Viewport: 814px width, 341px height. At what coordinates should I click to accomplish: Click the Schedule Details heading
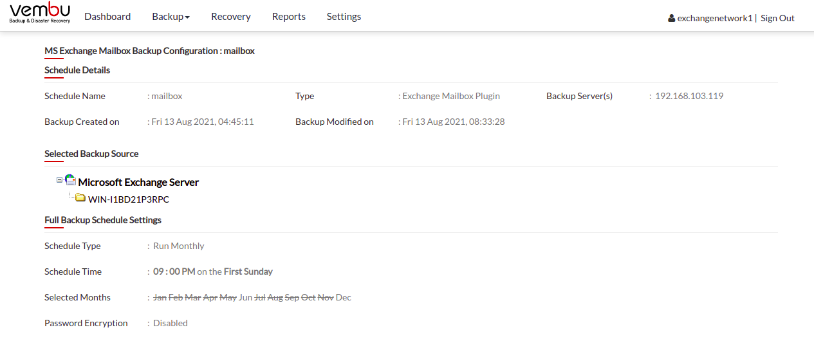pos(77,70)
